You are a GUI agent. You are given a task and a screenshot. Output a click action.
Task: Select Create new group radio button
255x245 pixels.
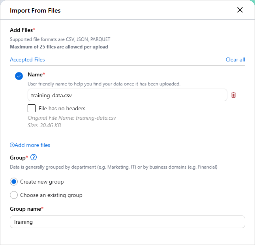click(x=14, y=182)
